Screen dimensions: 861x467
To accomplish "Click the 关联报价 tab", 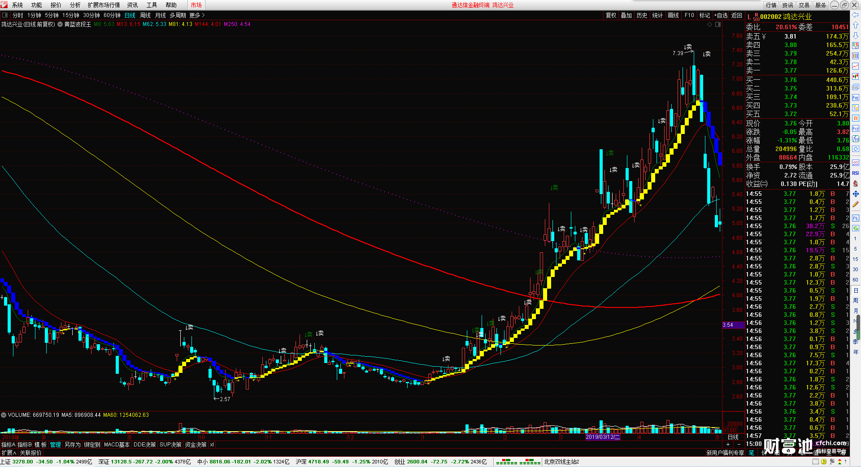I will point(30,453).
